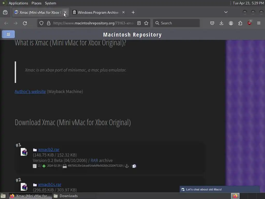Click the anchor permalink icon for xmacb2.rar

(127, 166)
